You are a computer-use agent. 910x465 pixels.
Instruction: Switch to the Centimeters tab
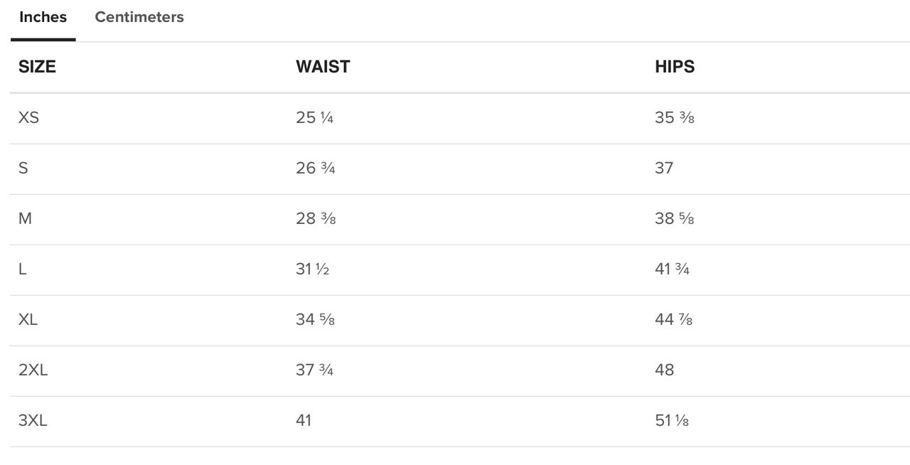coord(139,17)
